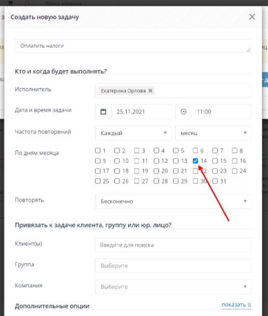
Task: Check day 1 of the month
Action: 98,151
